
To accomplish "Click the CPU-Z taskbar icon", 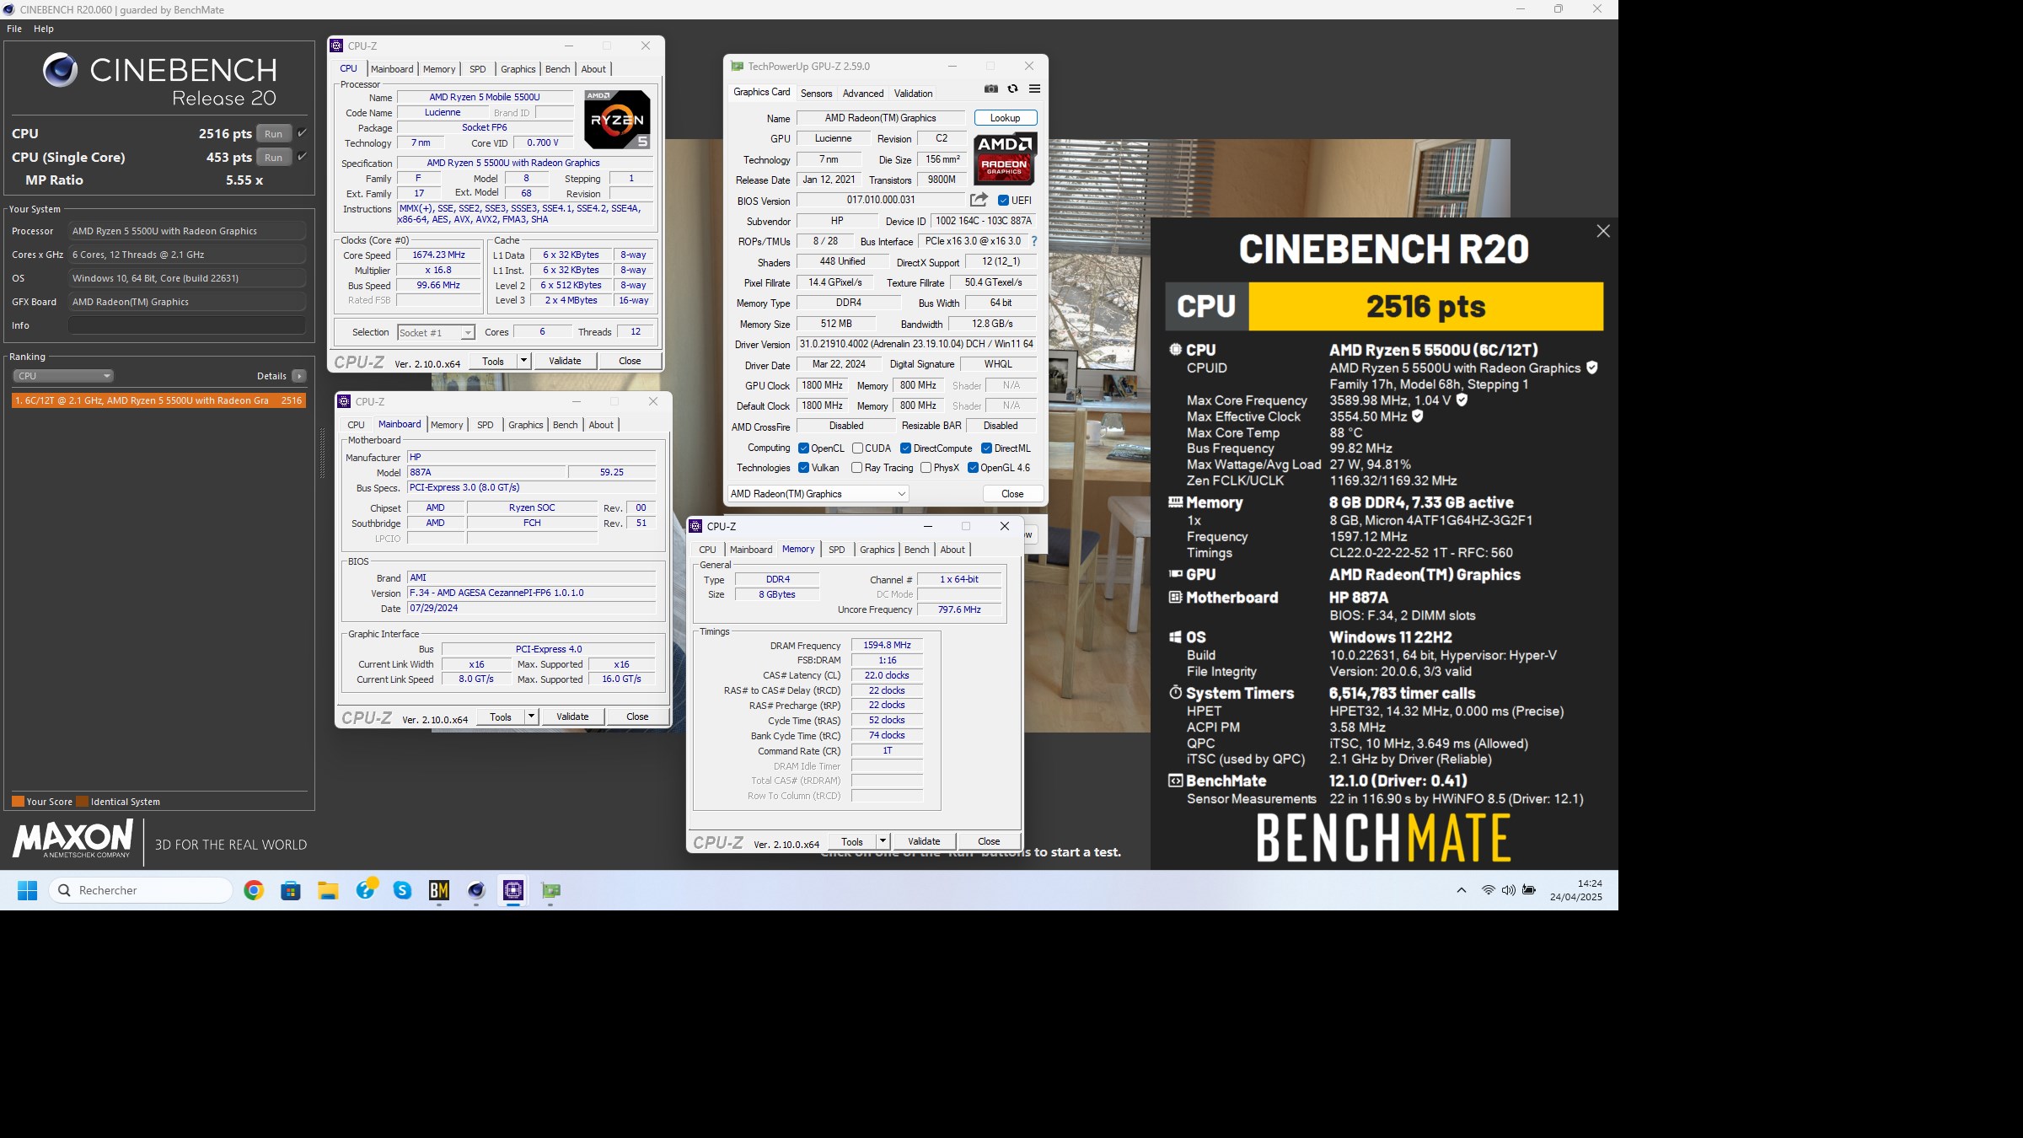I will click(513, 890).
